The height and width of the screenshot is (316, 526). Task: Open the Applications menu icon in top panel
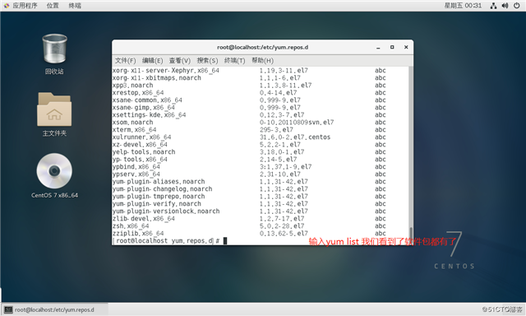(7, 6)
